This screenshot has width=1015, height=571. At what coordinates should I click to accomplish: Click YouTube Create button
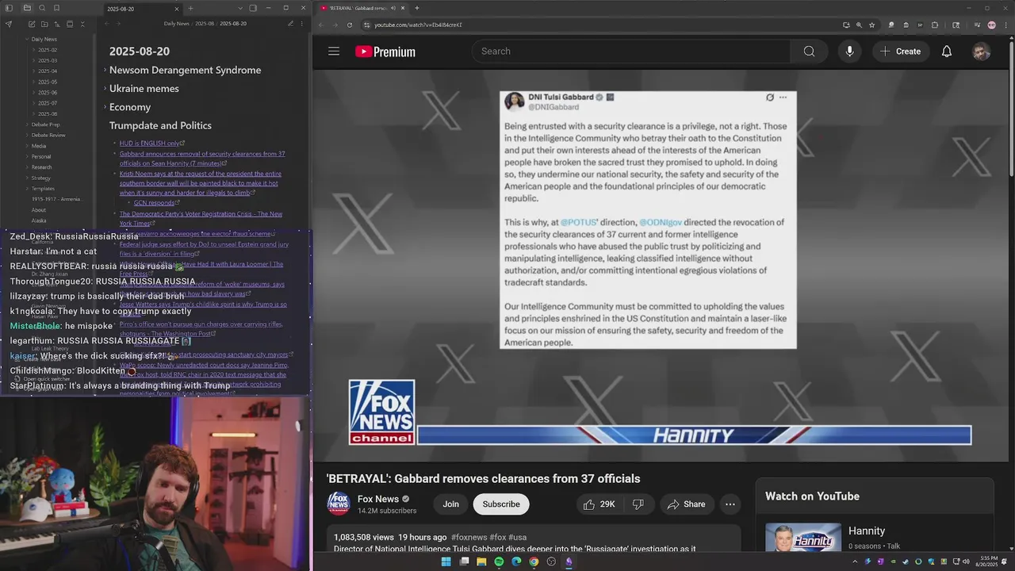point(900,52)
